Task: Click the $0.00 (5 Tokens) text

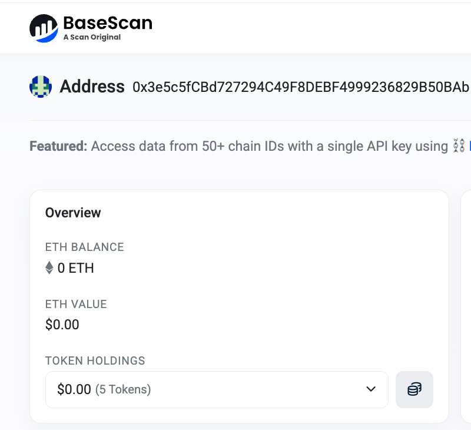Action: click(x=104, y=389)
